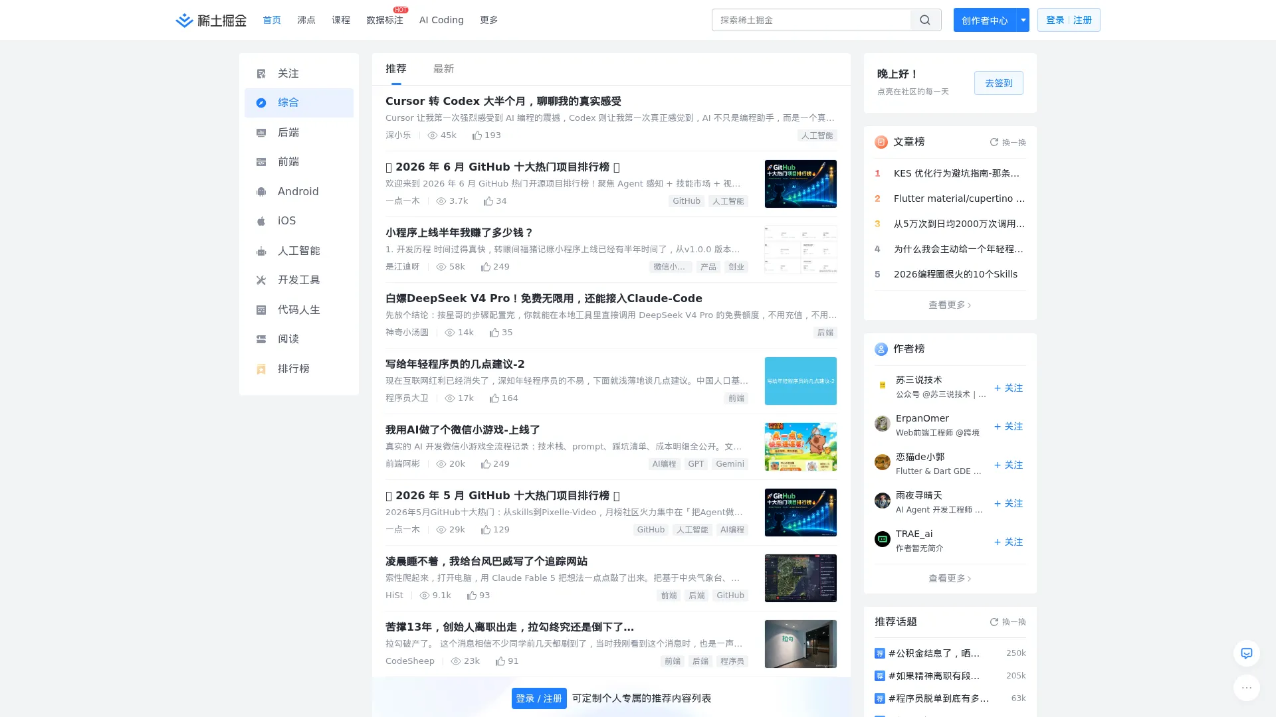Follow 雨夜寻晴天 with 关注

click(x=1009, y=504)
